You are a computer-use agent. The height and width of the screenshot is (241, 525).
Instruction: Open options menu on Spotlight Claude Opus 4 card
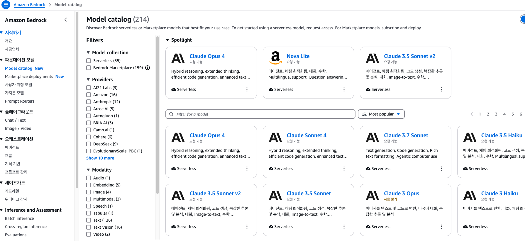[247, 89]
